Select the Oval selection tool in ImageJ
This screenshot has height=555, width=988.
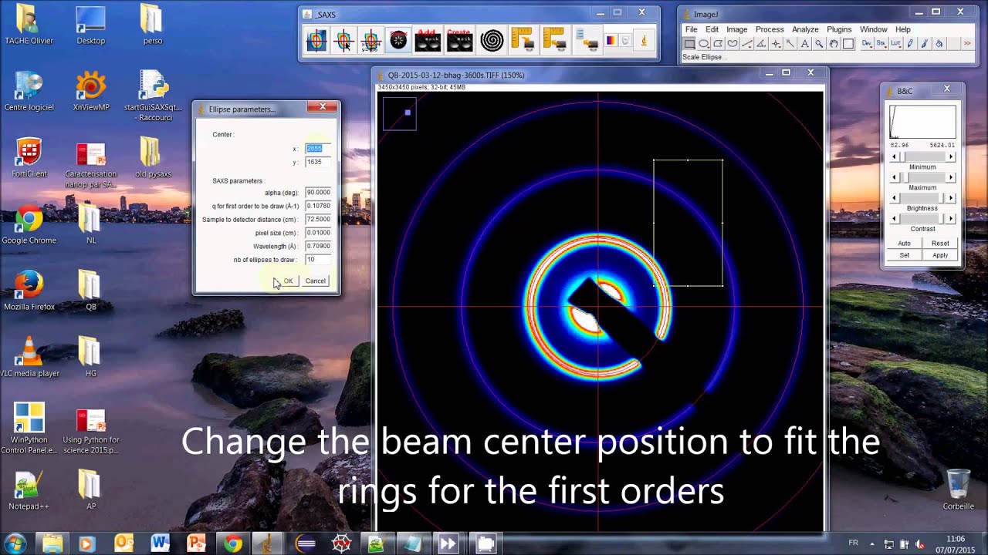pos(703,43)
